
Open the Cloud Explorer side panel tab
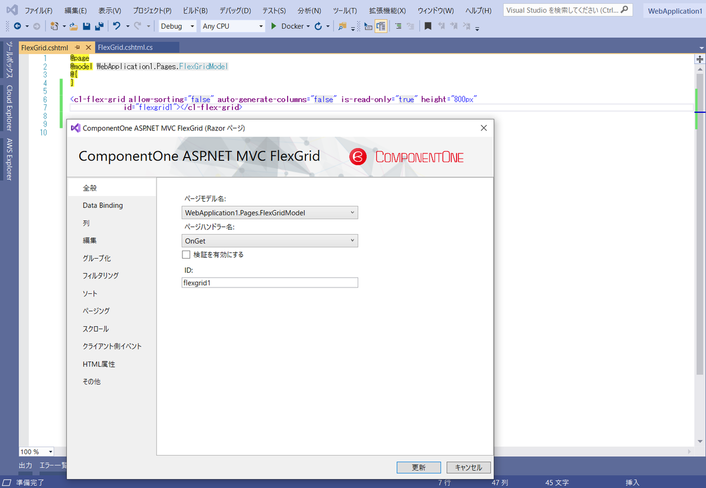[x=9, y=109]
